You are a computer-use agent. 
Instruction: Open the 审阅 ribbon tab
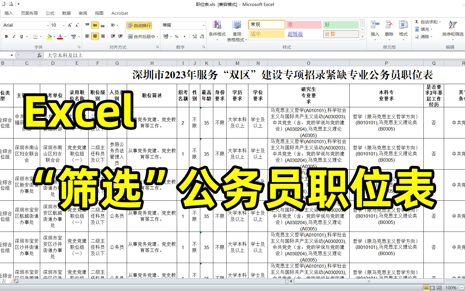pos(83,13)
